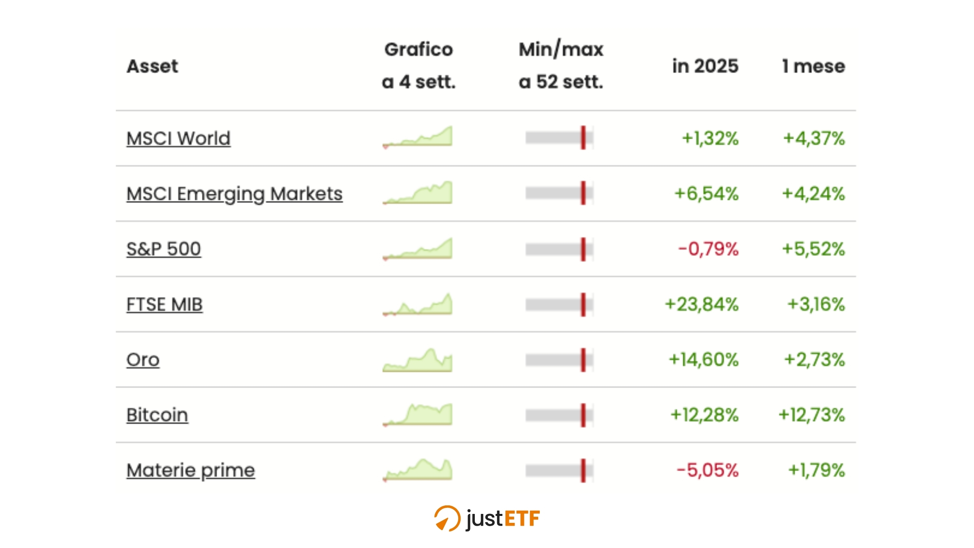This screenshot has height=548, width=974.
Task: Click the Bitcoin asset link
Action: point(157,415)
